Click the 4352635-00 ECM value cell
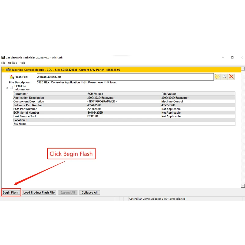 (x=94, y=105)
